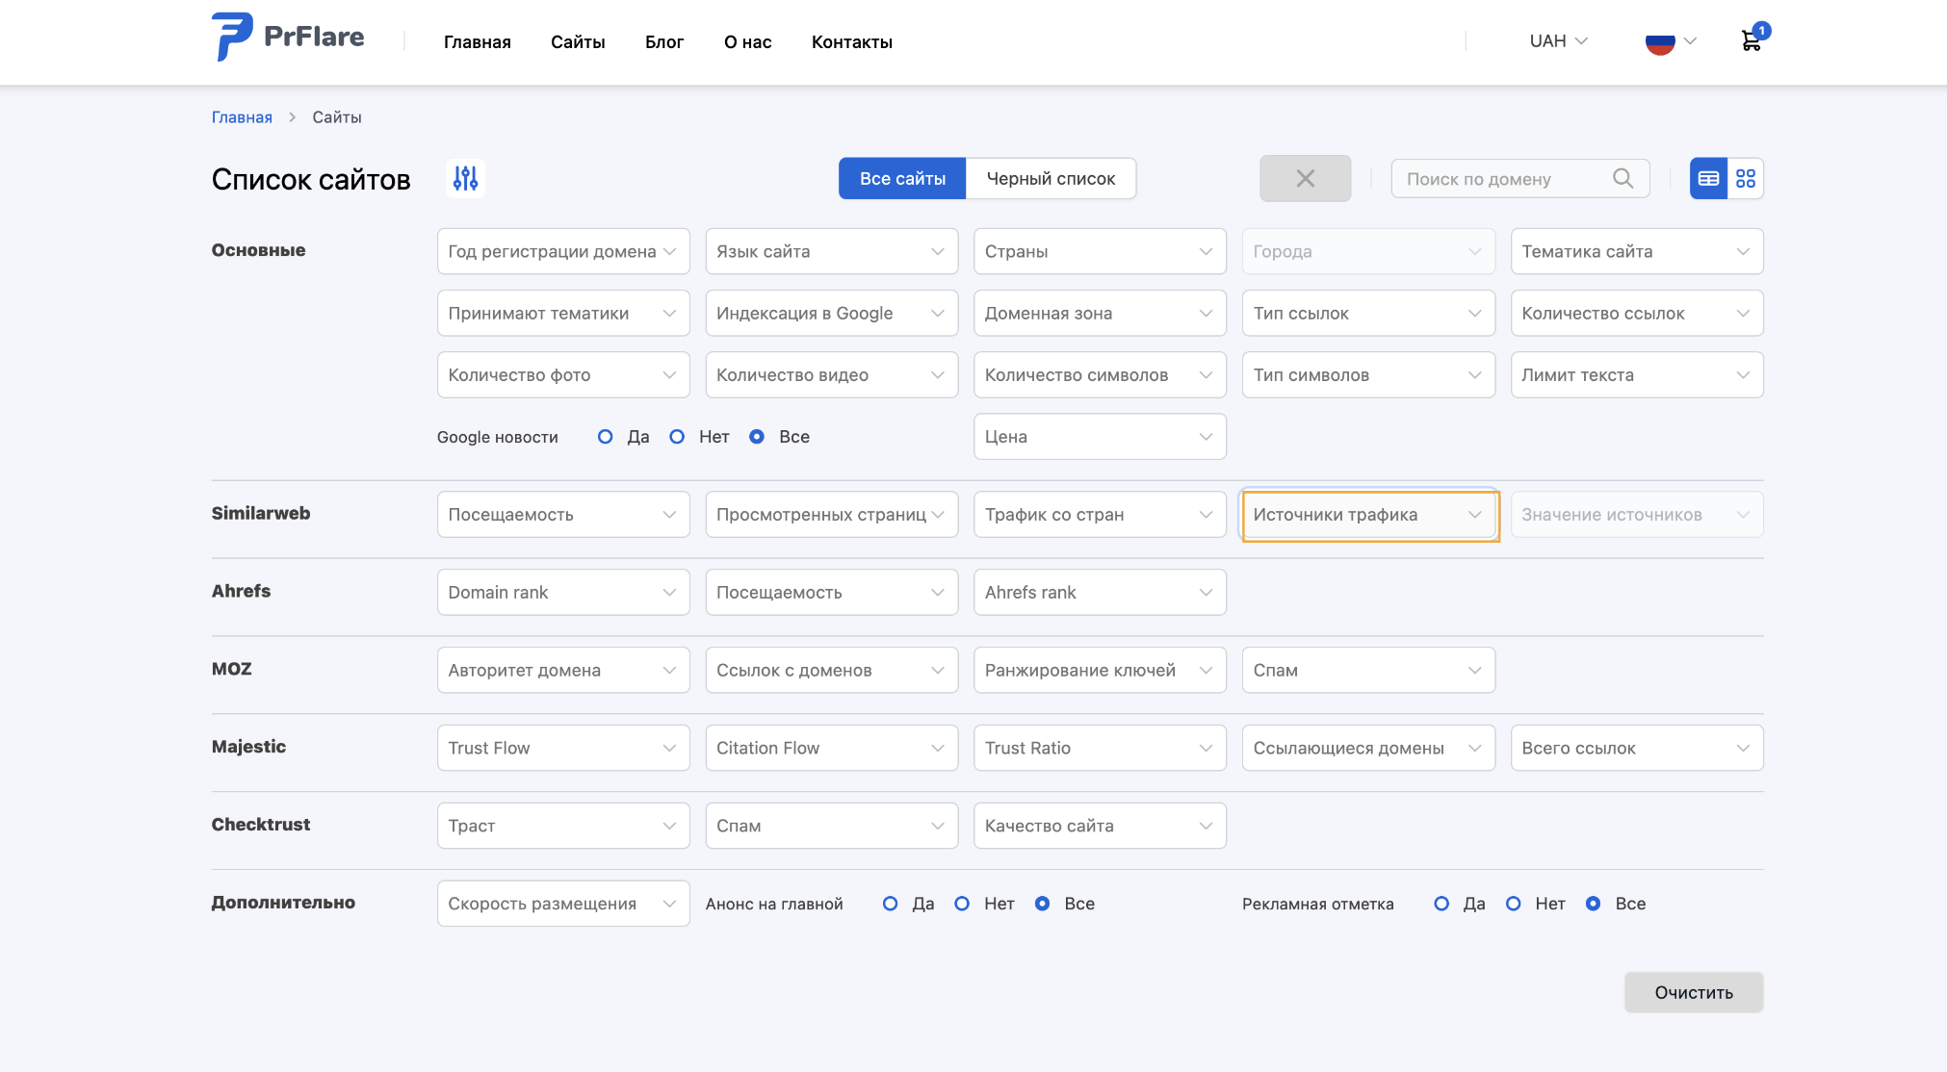The width and height of the screenshot is (1947, 1072).
Task: Expand Индексация в Google dropdown
Action: coord(832,313)
